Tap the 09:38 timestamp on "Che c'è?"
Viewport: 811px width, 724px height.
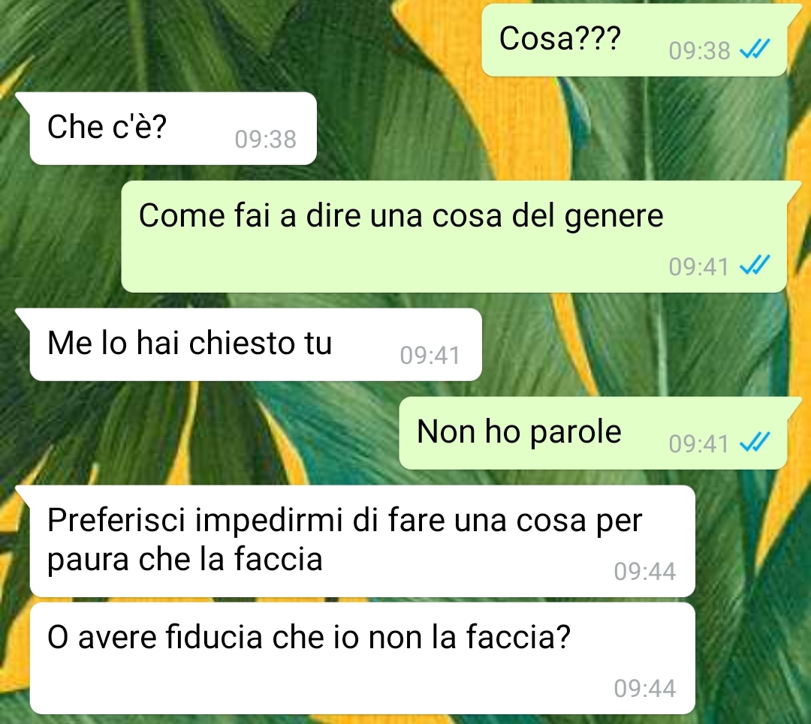coord(265,139)
